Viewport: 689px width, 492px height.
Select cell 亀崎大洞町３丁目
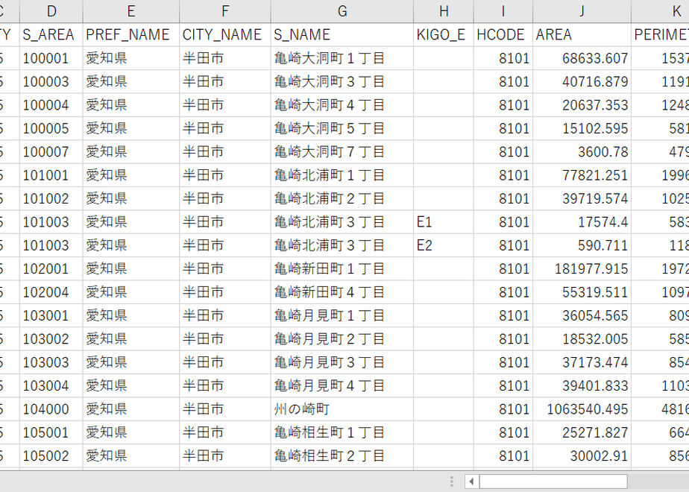pyautogui.click(x=342, y=81)
